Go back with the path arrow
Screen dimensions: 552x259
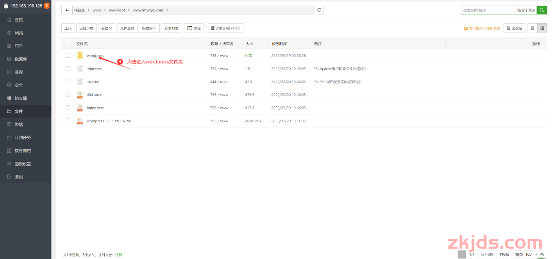click(x=67, y=10)
